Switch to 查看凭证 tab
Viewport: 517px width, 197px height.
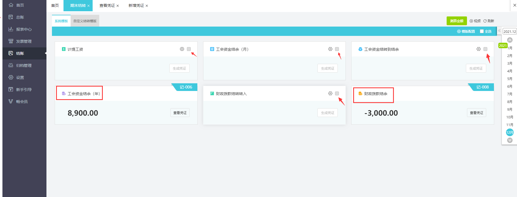pyautogui.click(x=107, y=6)
